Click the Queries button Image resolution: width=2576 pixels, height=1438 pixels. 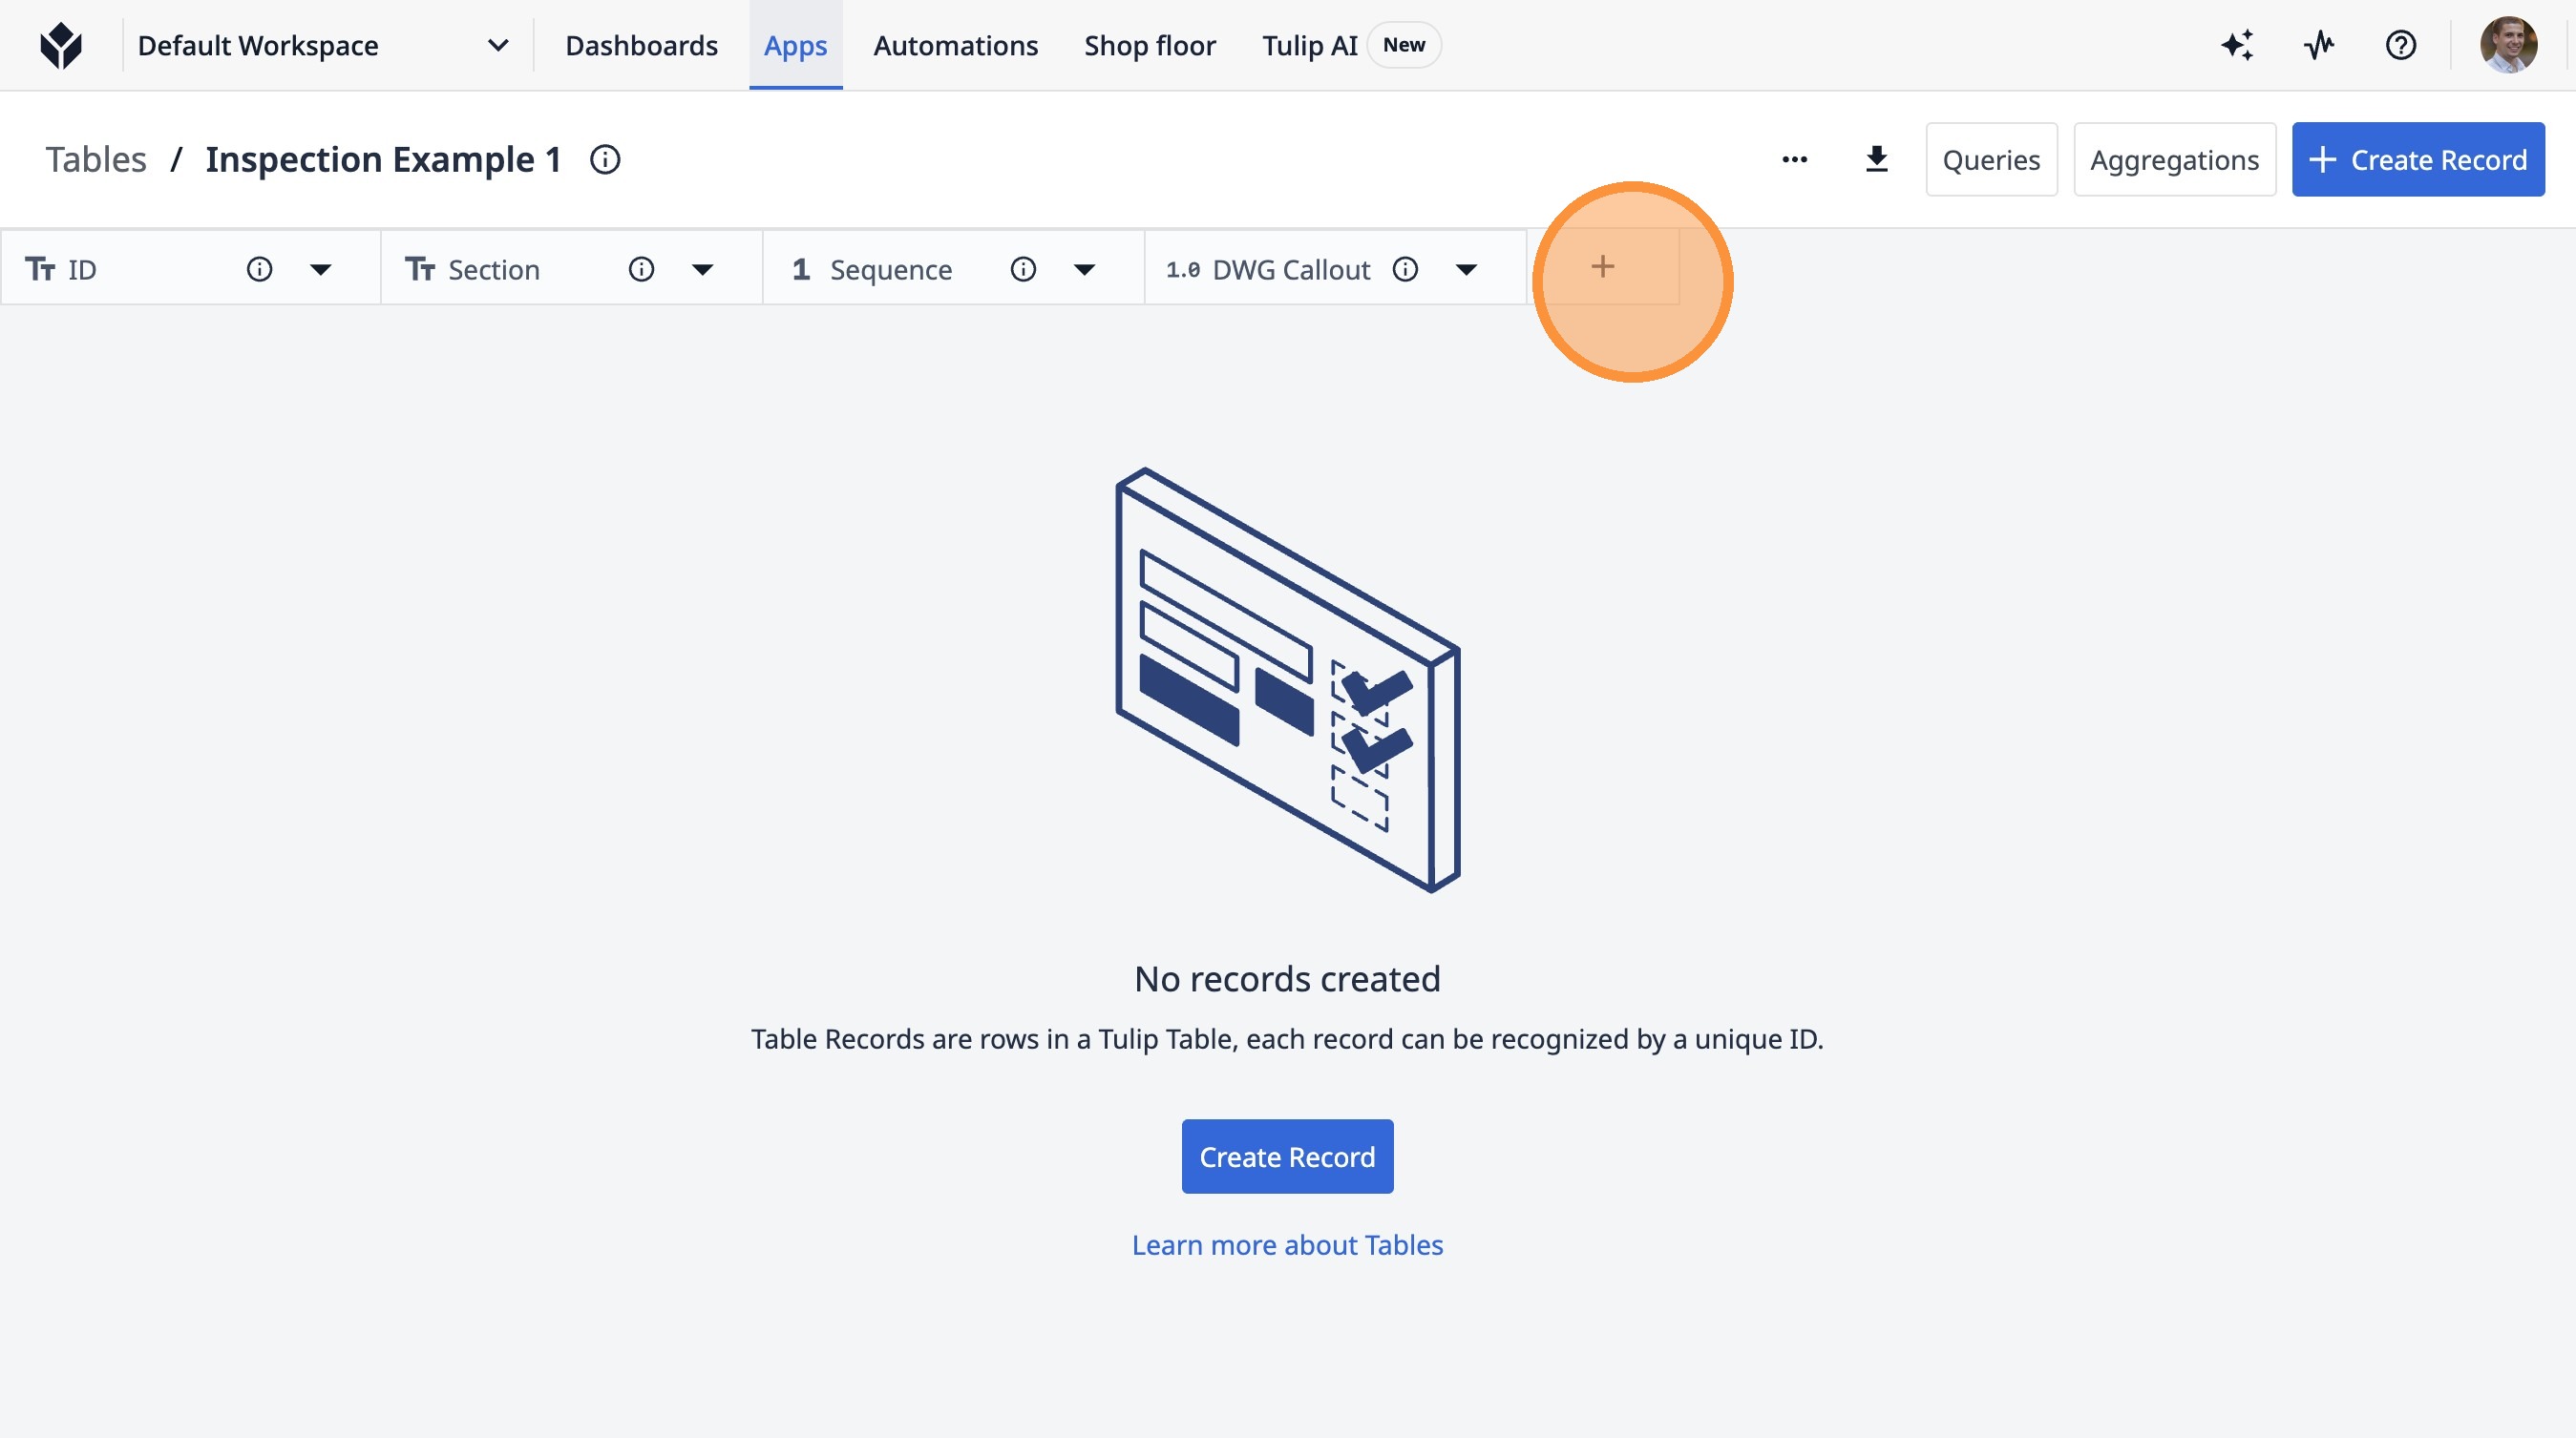point(1990,160)
